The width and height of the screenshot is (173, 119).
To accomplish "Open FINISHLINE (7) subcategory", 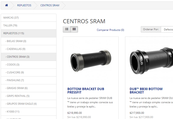I will pos(28,80).
